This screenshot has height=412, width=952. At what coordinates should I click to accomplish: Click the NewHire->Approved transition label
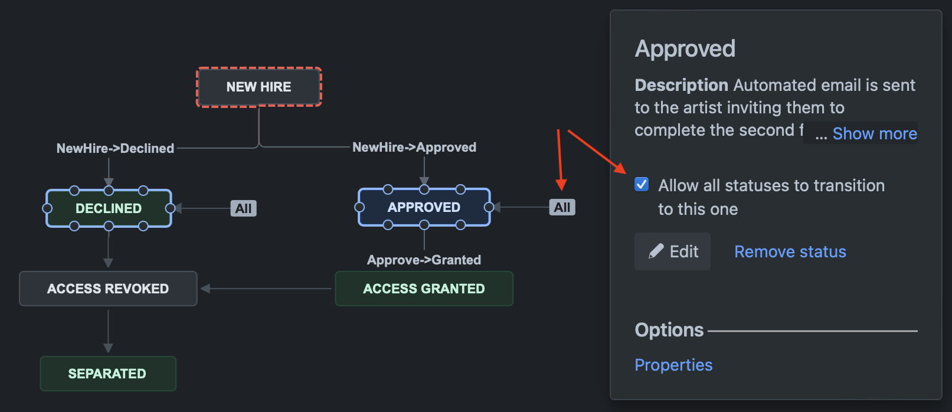pyautogui.click(x=414, y=147)
